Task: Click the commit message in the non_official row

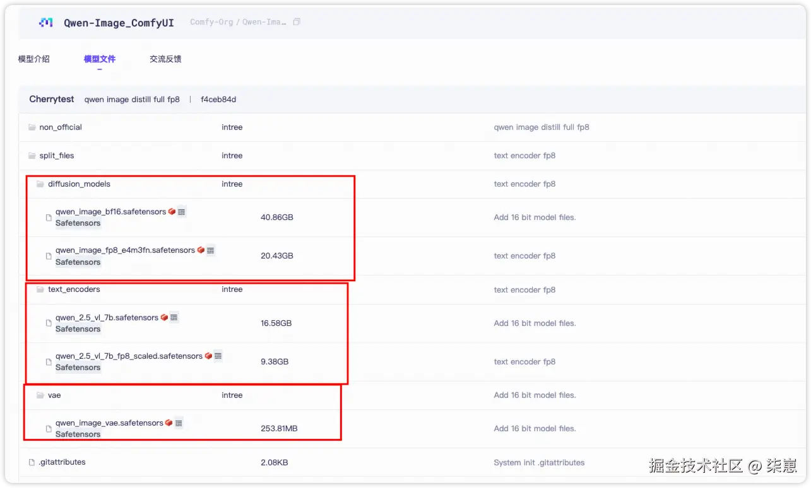Action: 542,127
